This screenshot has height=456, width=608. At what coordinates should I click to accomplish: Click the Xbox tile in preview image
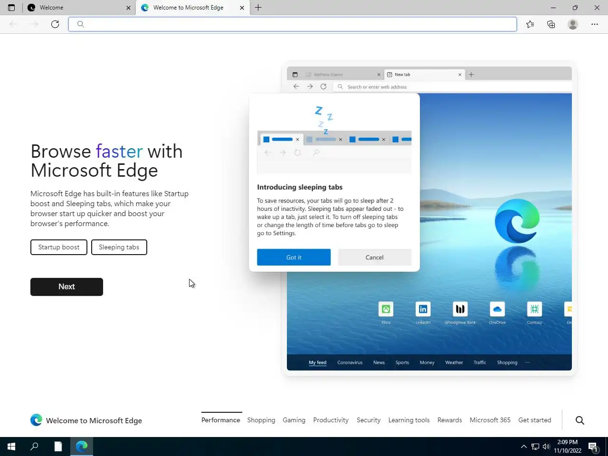[x=386, y=309]
